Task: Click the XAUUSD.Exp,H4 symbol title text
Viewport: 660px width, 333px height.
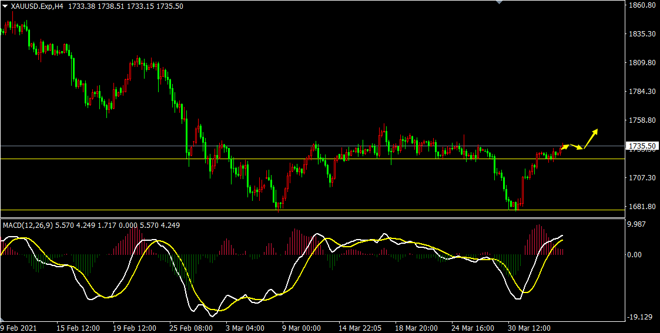Action: [37, 6]
